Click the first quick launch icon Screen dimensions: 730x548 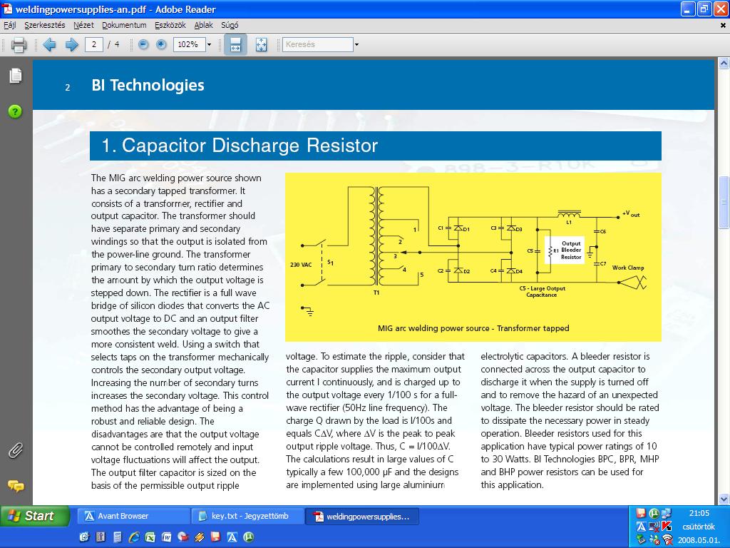(x=84, y=537)
